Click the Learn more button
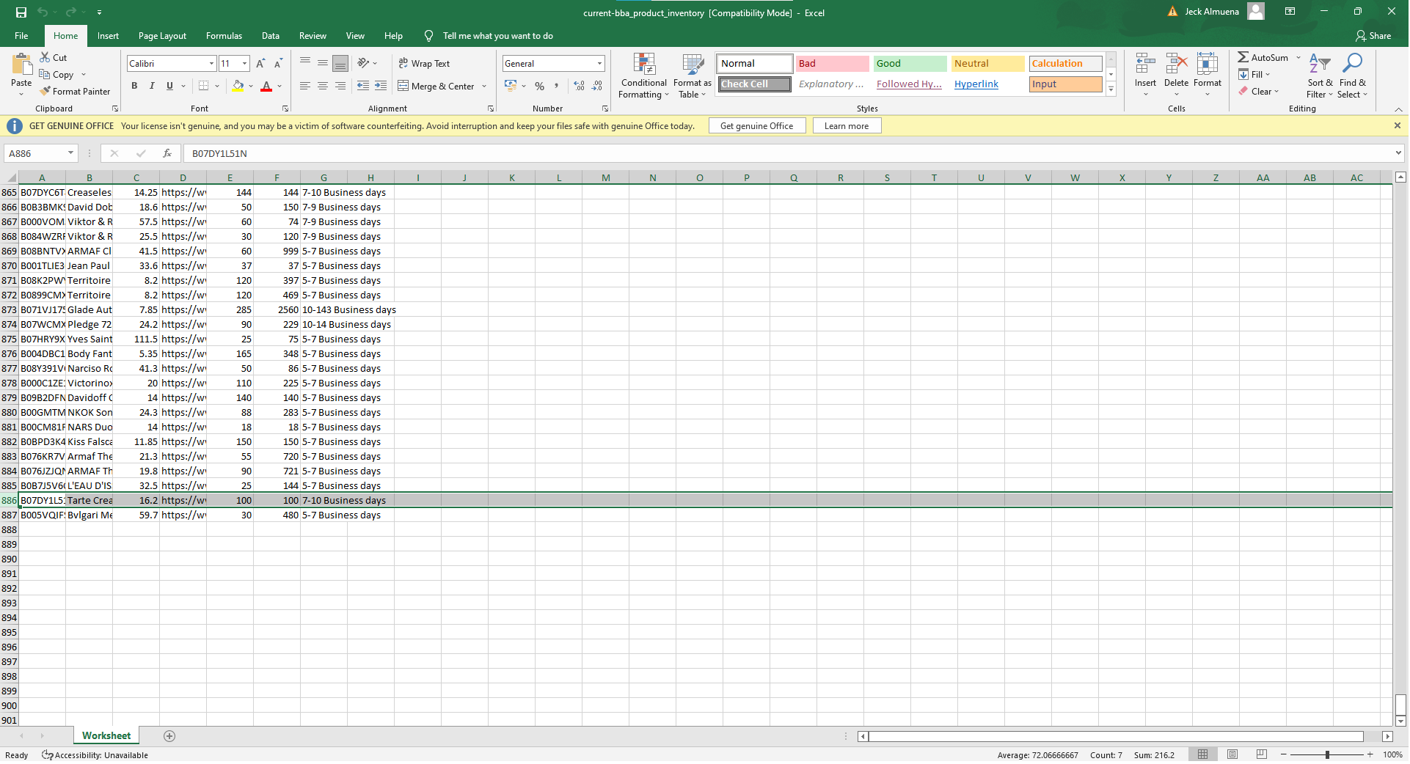The image size is (1410, 764). pos(847,126)
